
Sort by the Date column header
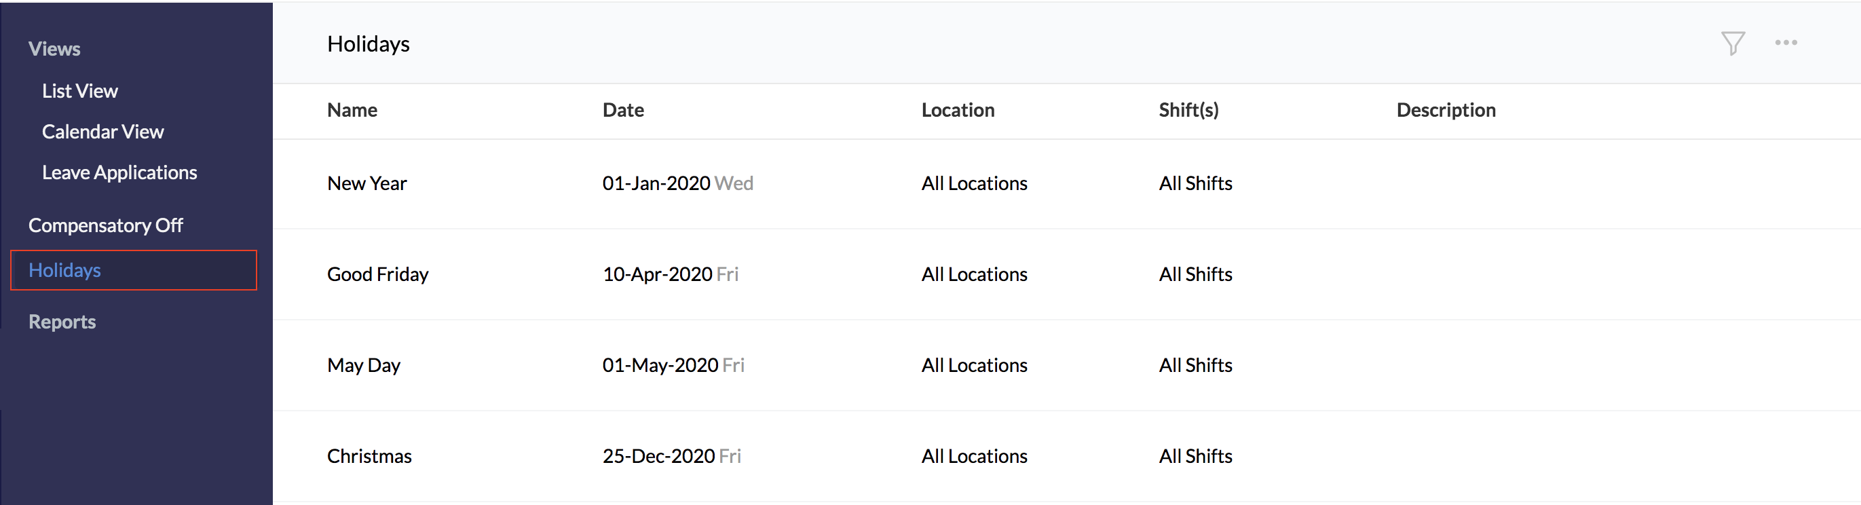click(623, 110)
